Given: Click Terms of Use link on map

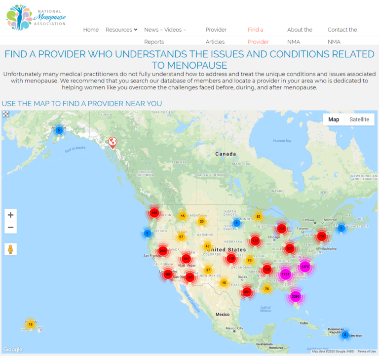Looking at the screenshot, I should 367,351.
